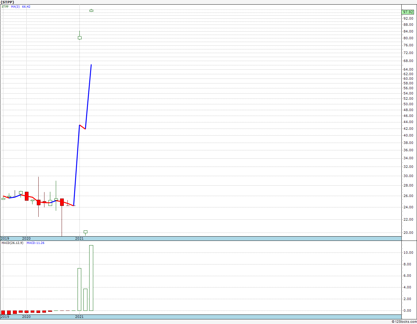Click the 2019 label on MACD axis
417x324 pixels.
pos(5,317)
